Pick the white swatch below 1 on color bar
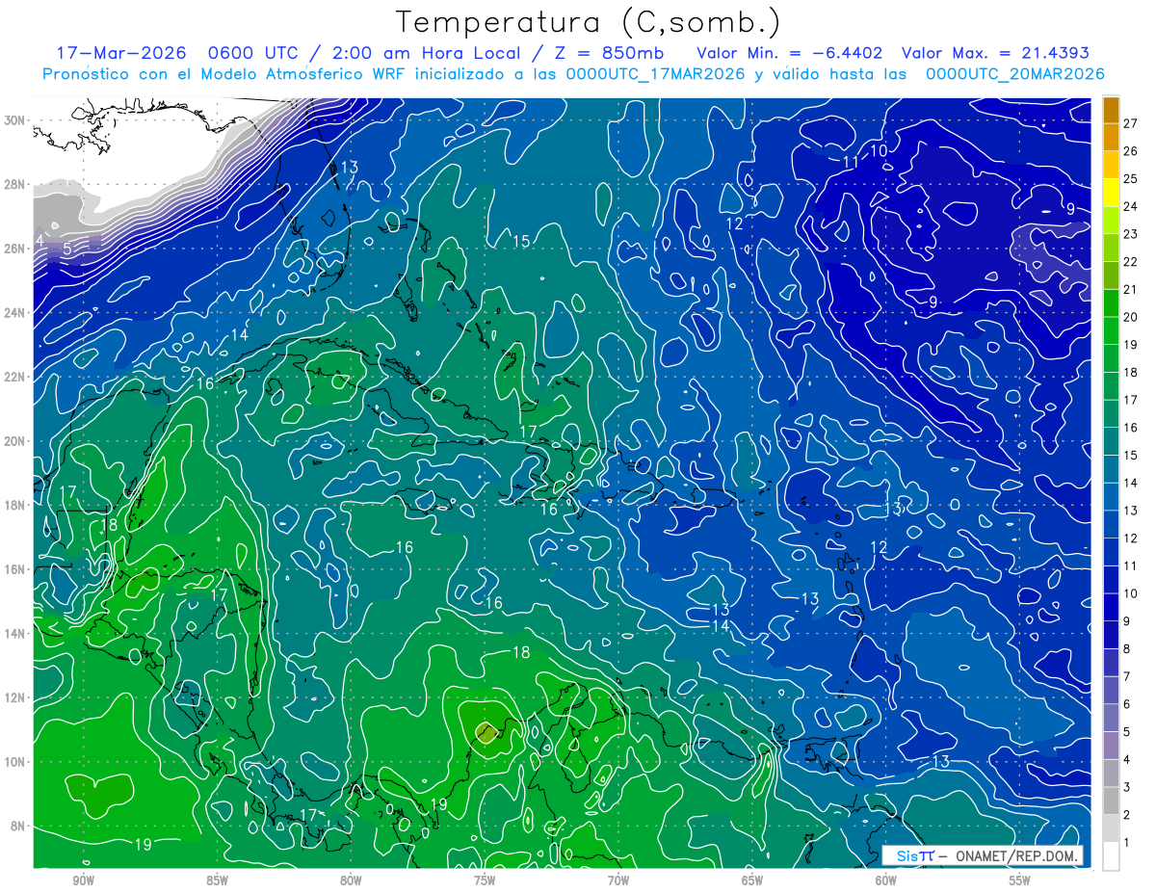 click(1111, 856)
